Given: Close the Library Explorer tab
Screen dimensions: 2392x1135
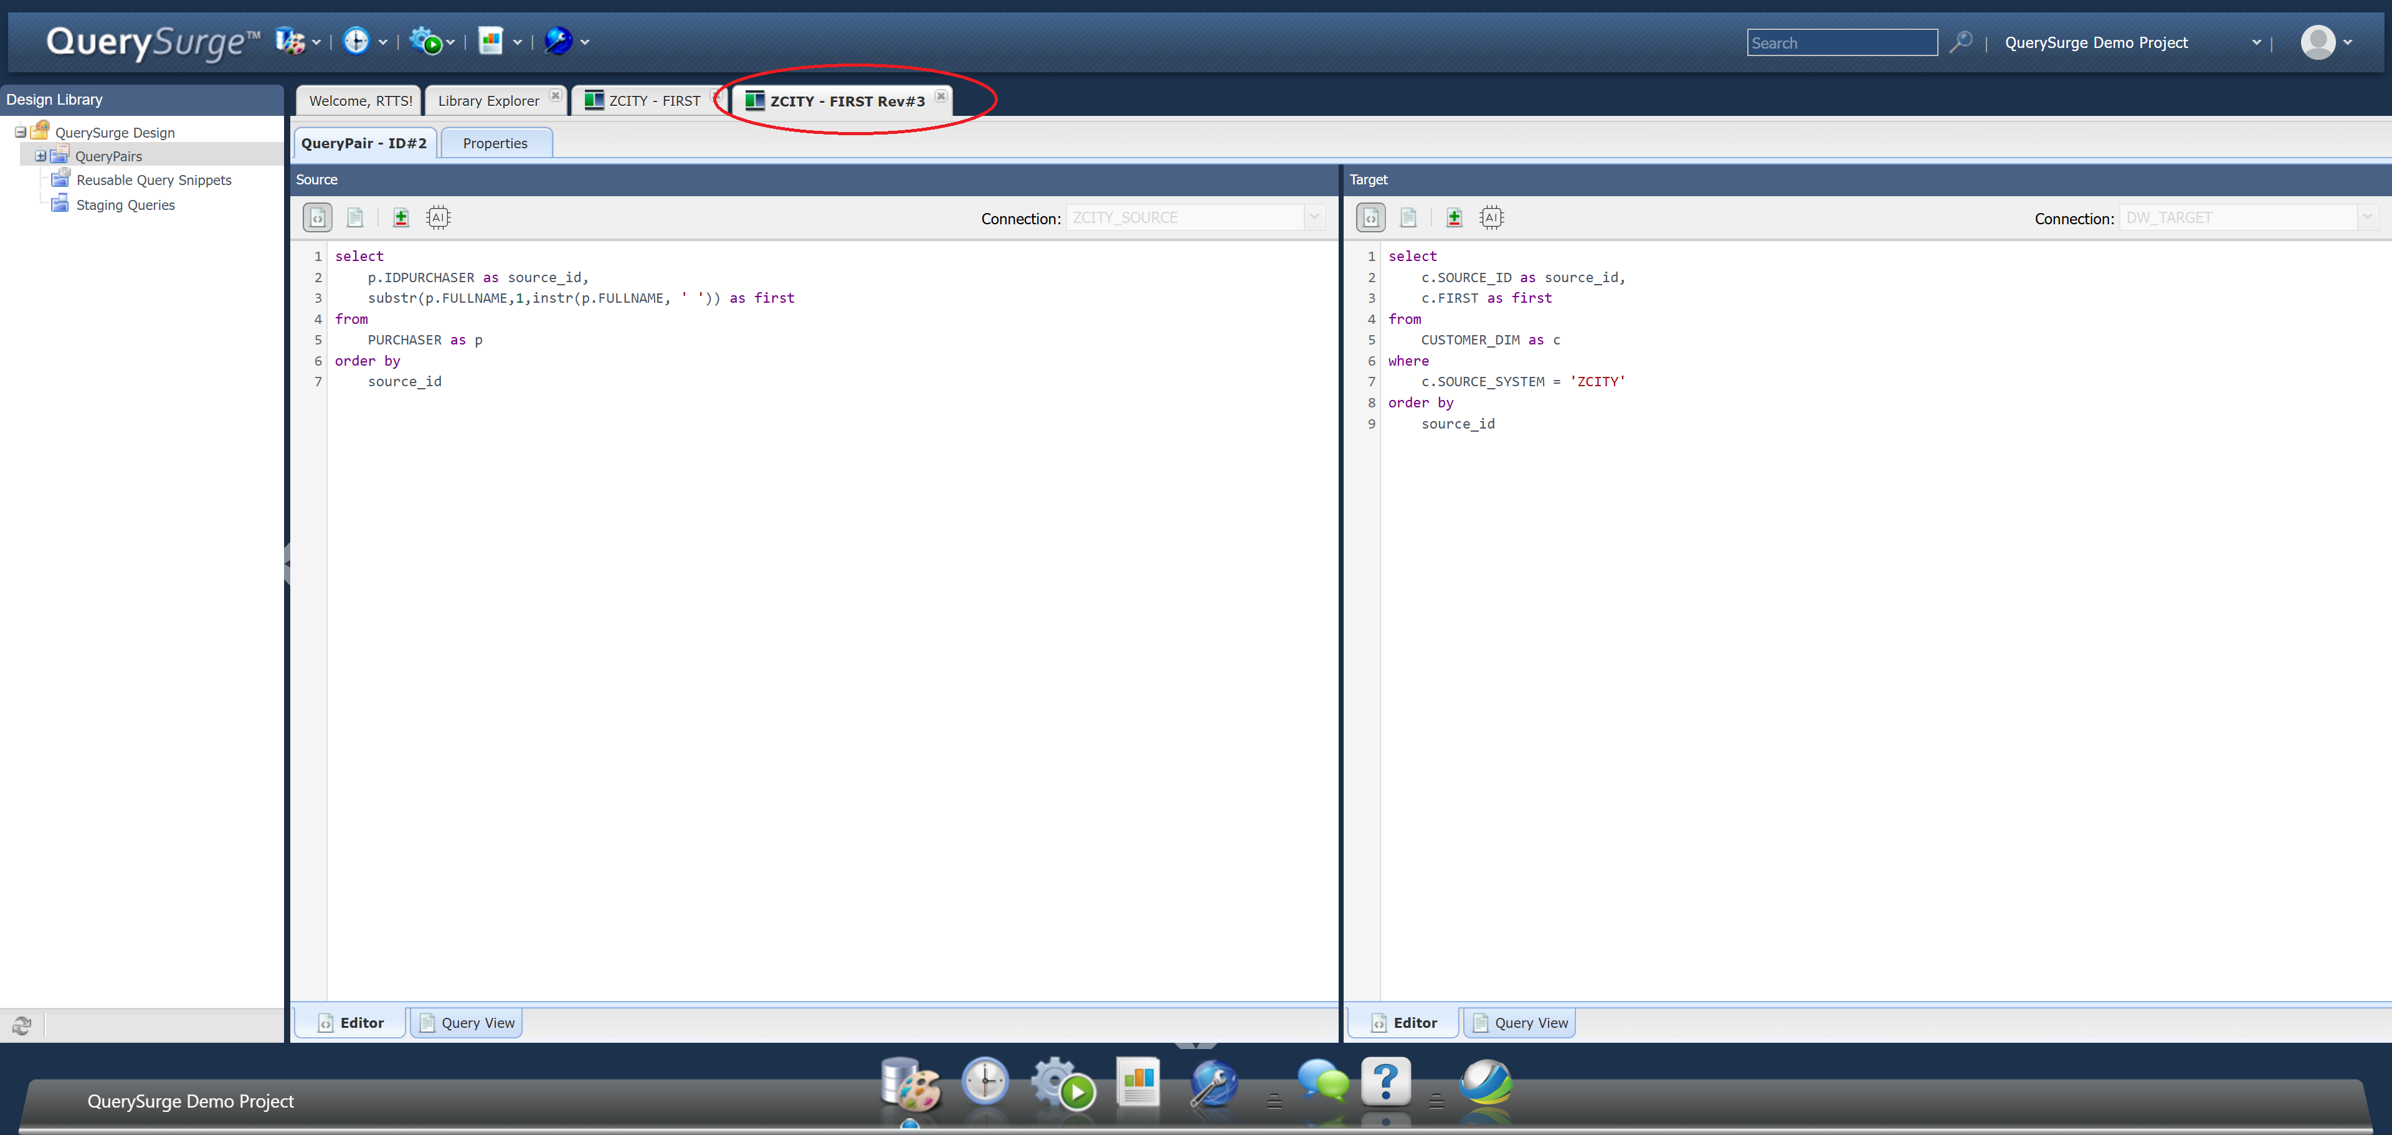Looking at the screenshot, I should [x=555, y=95].
